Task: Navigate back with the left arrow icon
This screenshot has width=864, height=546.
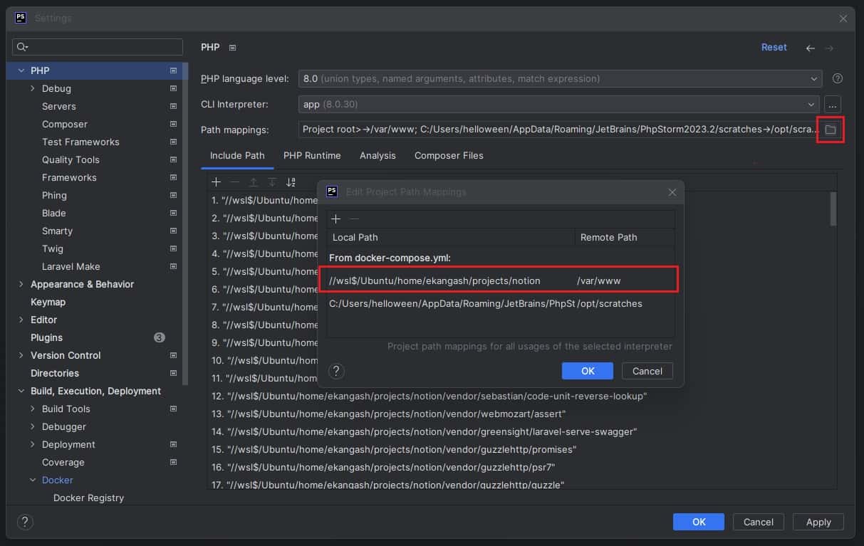Action: pos(811,48)
